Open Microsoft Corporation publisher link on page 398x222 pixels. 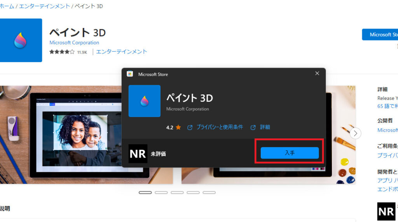[x=74, y=43]
